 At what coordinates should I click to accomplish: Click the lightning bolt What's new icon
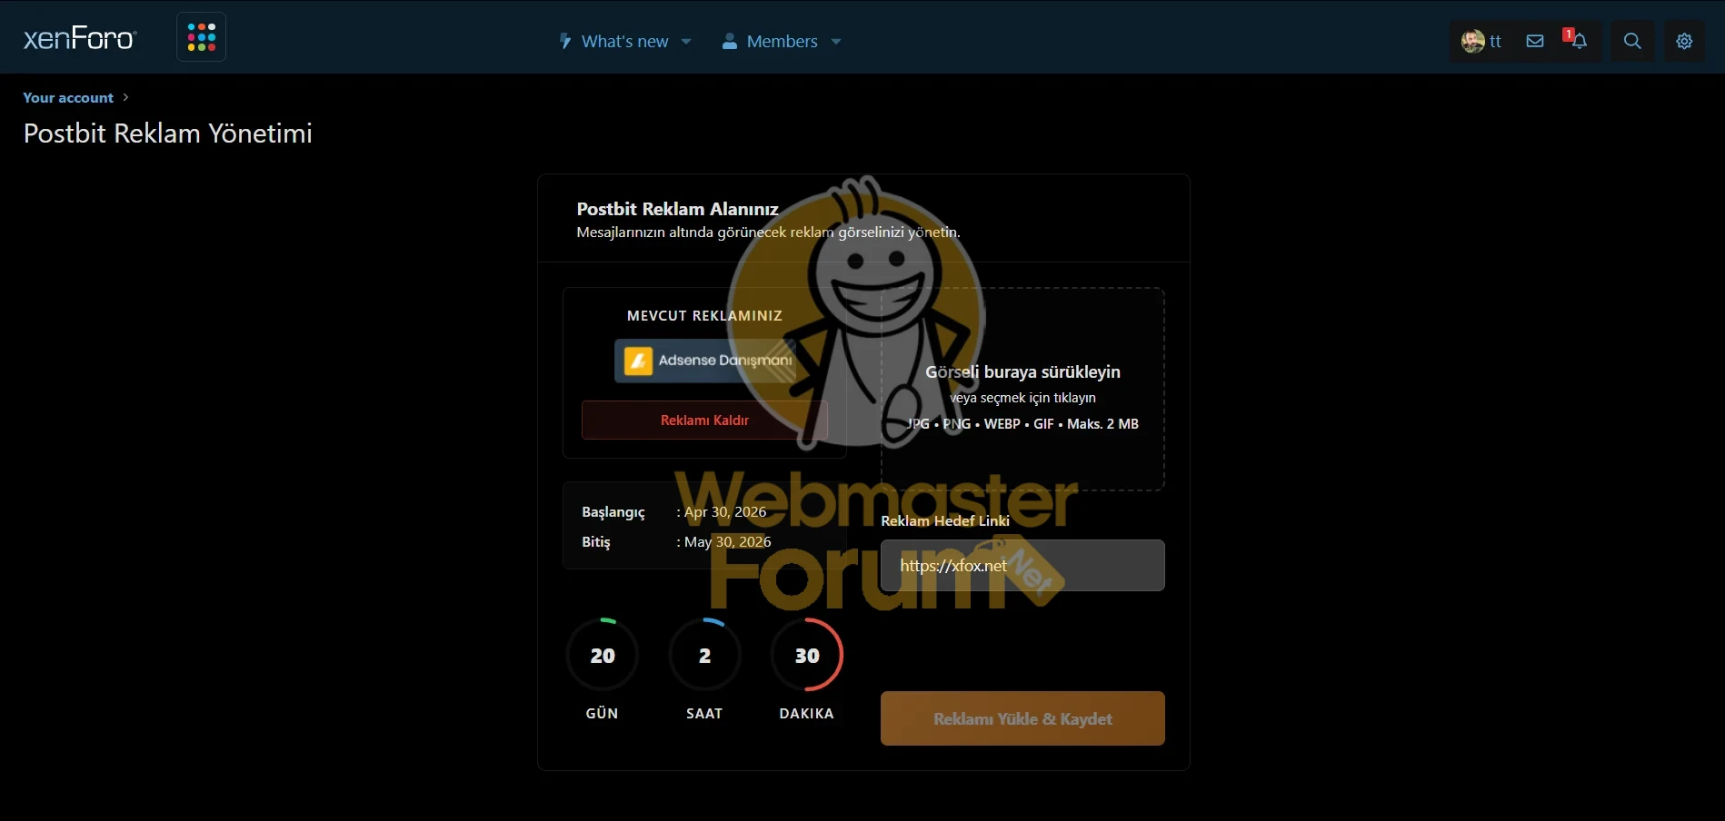(565, 42)
